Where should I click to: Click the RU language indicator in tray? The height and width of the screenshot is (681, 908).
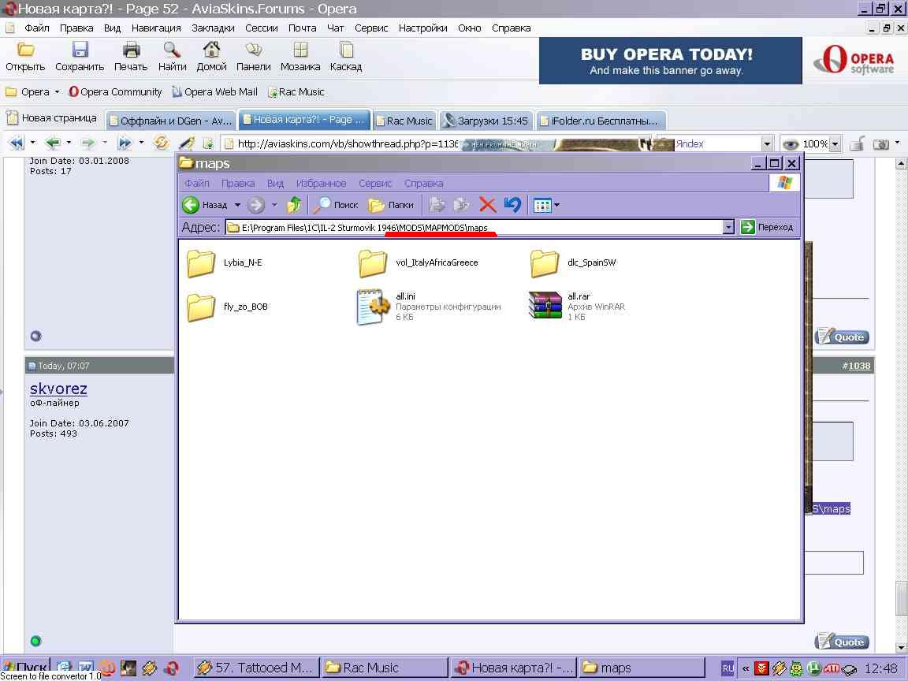[x=728, y=668]
